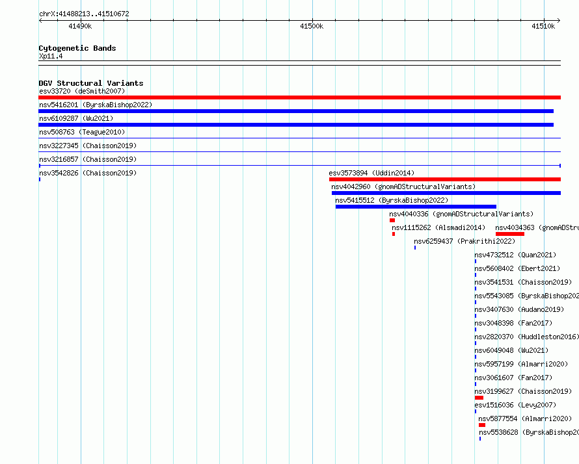
Task: Open nsv6049048 (Wu2021) label
Action: 511,350
